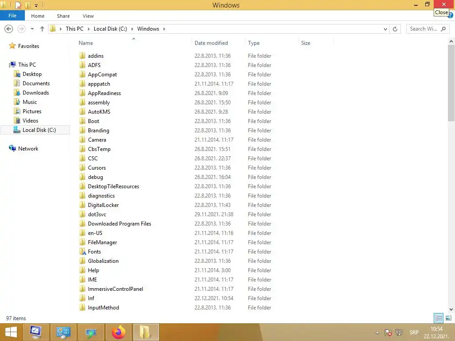The image size is (455, 341).
Task: Click the SRP language indicator
Action: pos(414,333)
